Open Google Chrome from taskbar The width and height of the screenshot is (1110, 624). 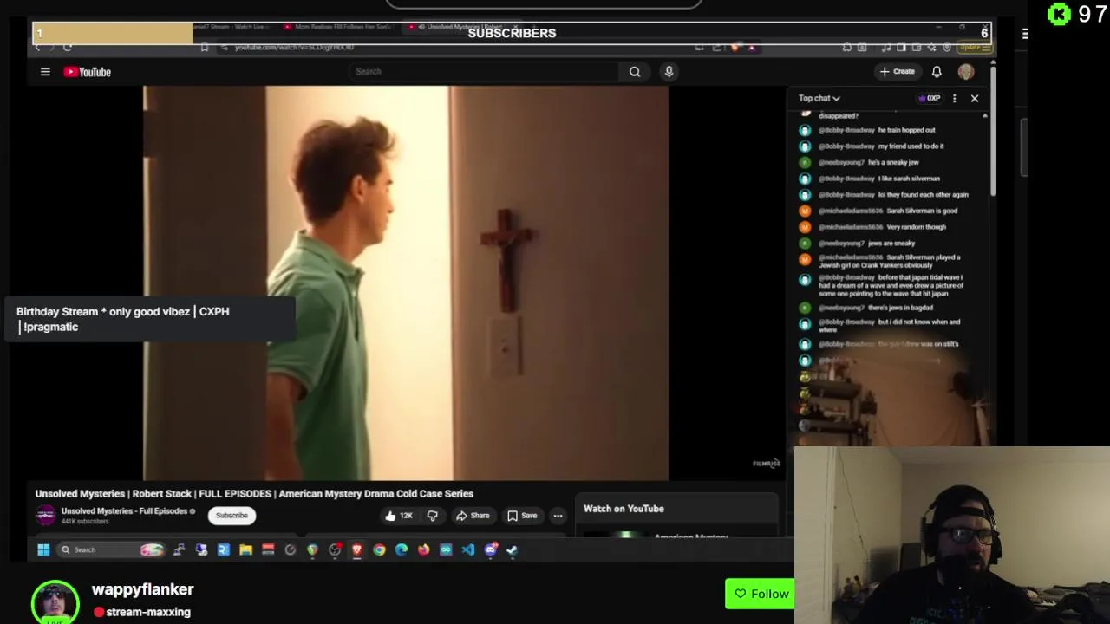(379, 549)
